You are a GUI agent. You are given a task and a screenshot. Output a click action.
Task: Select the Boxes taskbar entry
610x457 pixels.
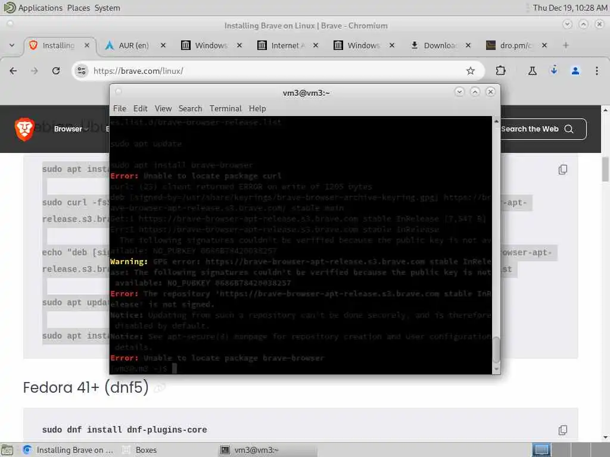click(140, 450)
